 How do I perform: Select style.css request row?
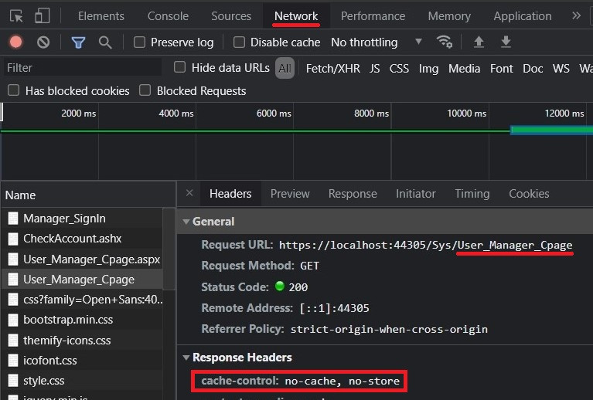tap(82, 381)
